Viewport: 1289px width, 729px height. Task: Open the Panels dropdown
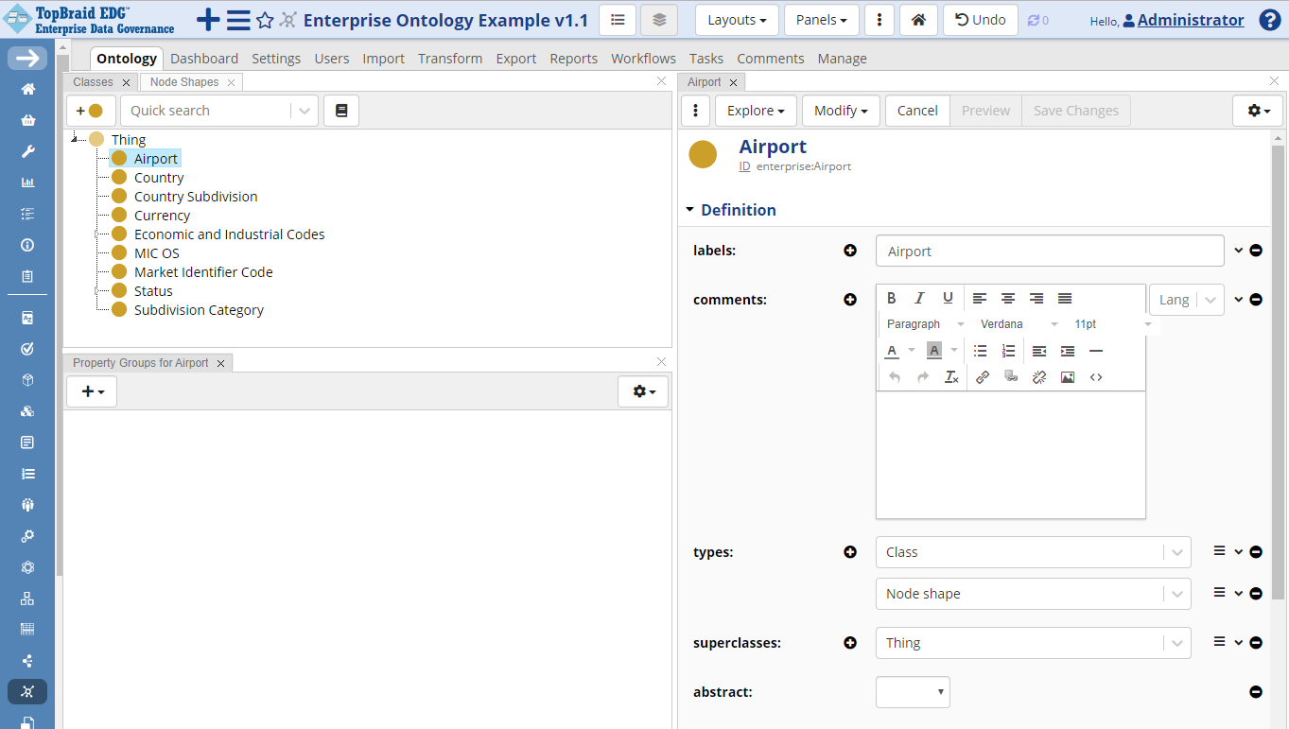click(x=821, y=19)
